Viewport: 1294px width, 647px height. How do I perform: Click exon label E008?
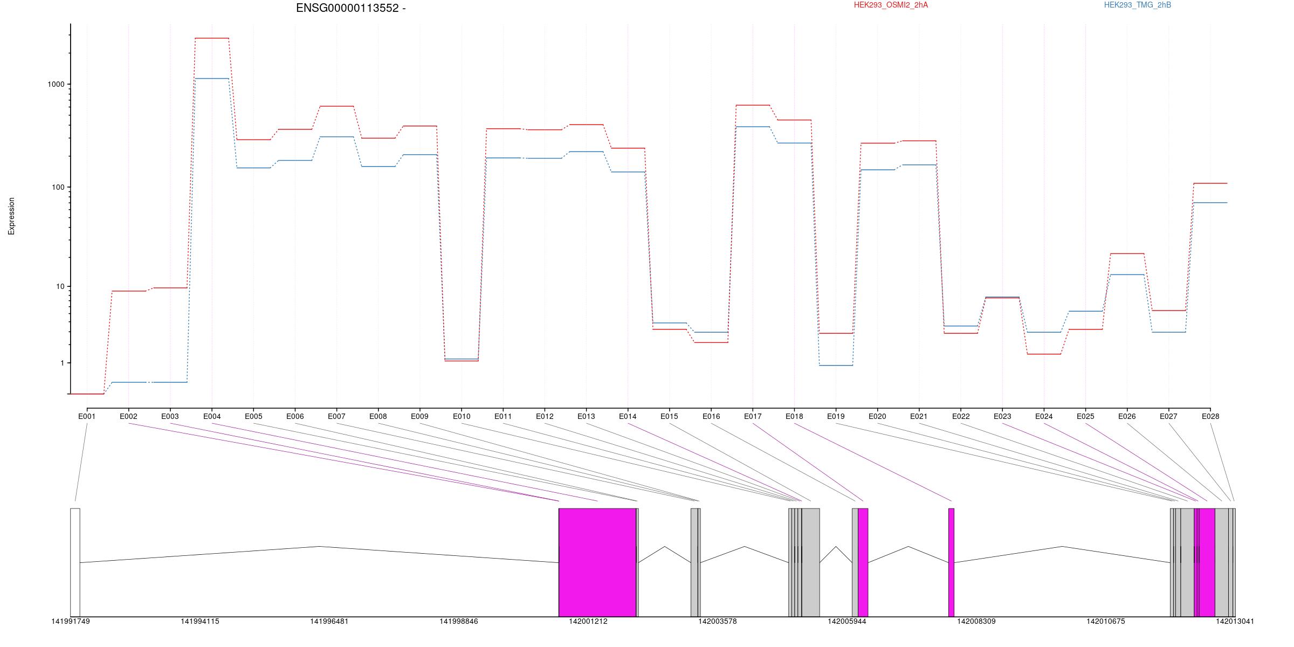[x=378, y=416]
